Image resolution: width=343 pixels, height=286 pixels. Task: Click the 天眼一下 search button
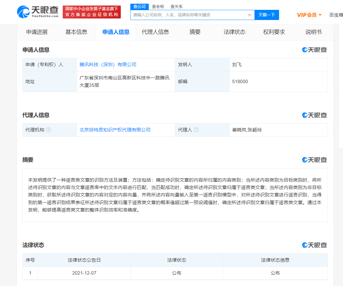pos(267,15)
